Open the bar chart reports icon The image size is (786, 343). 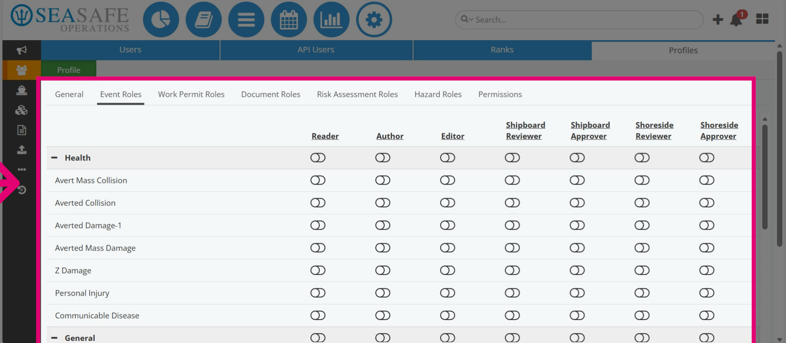[x=331, y=19]
